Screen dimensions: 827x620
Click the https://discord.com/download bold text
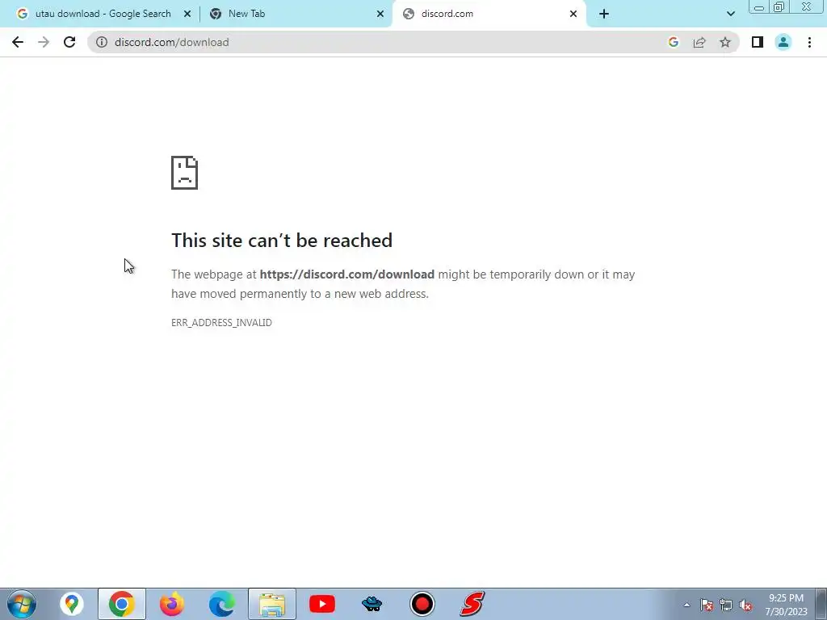click(x=347, y=274)
